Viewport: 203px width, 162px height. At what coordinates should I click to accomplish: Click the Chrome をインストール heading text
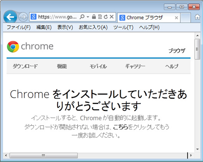click(x=98, y=100)
